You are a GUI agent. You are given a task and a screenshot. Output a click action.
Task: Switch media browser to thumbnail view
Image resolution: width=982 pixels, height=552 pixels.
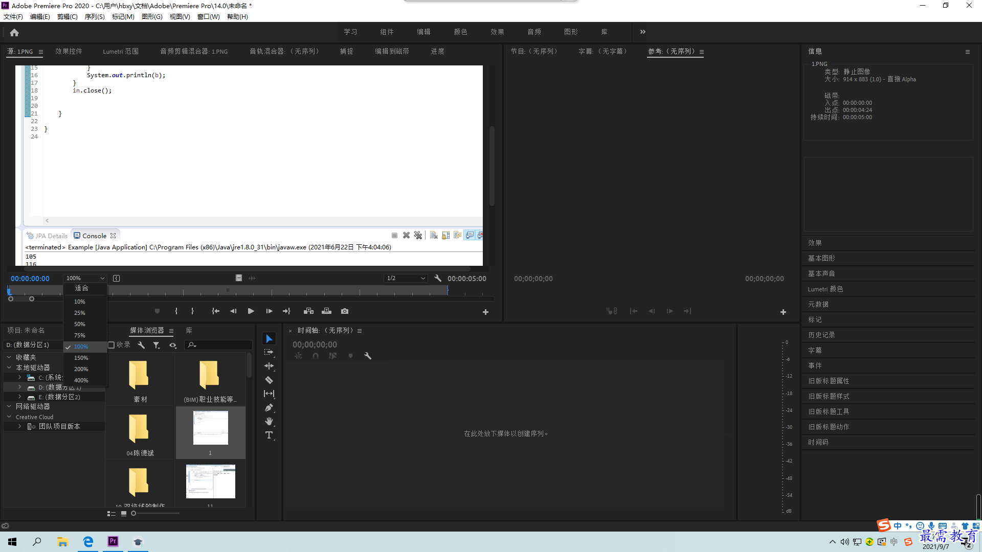pyautogui.click(x=124, y=514)
